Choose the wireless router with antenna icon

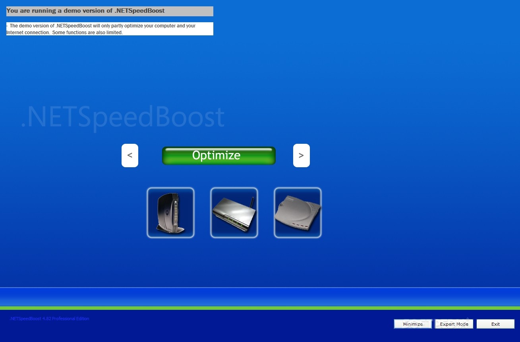pyautogui.click(x=234, y=213)
